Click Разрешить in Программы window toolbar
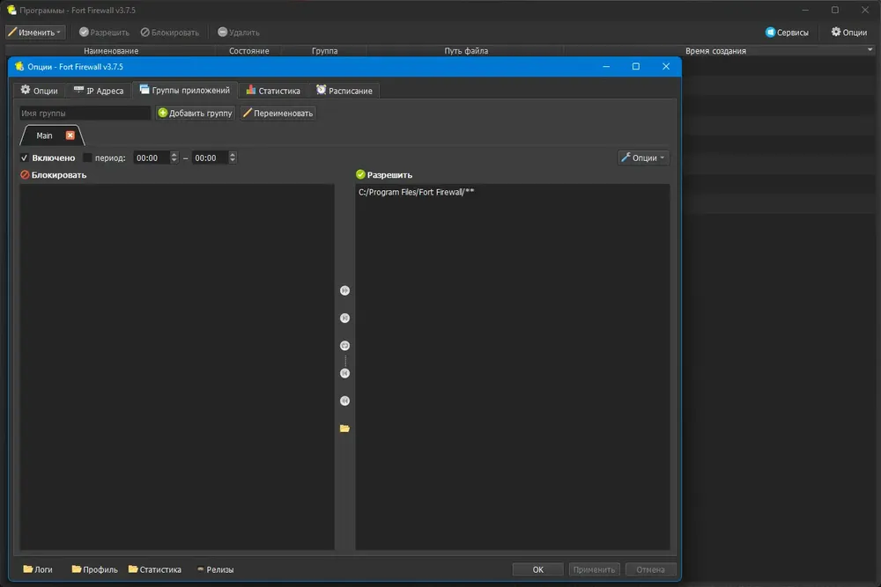This screenshot has width=881, height=587. [x=104, y=32]
